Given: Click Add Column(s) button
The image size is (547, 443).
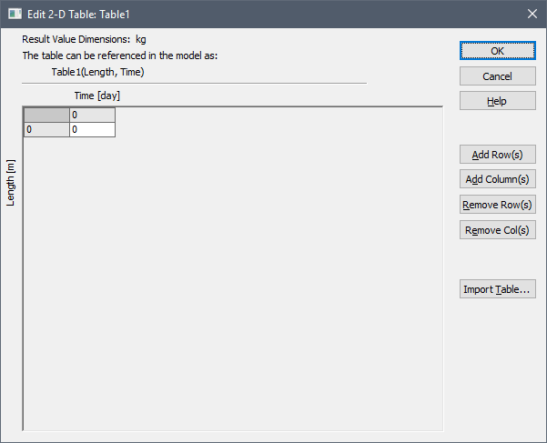Looking at the screenshot, I should coord(498,179).
